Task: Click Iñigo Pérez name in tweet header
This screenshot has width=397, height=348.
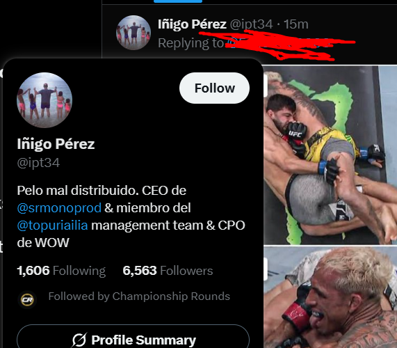Action: pos(192,24)
